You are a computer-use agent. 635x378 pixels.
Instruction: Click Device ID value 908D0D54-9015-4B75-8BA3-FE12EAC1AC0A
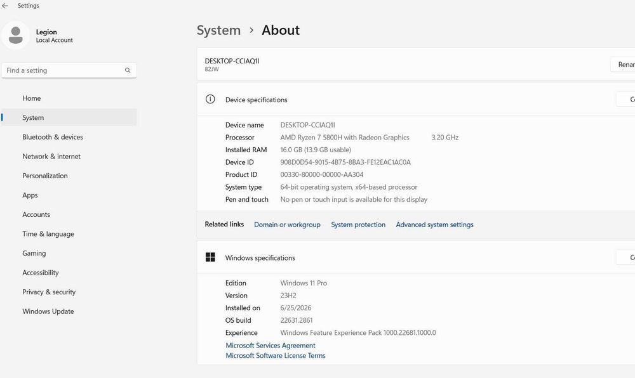[x=345, y=162]
